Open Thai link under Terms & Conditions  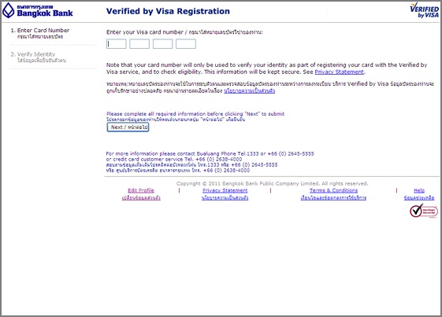click(333, 197)
